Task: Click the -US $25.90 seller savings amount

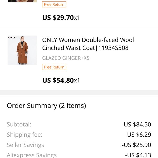Action: coord(136,145)
